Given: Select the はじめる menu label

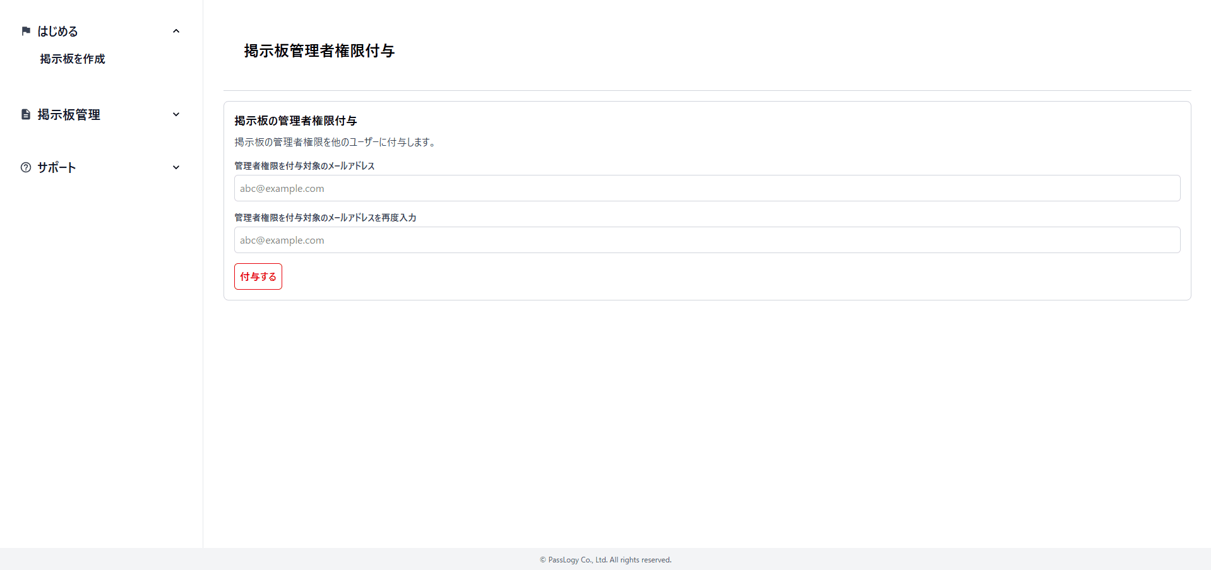Looking at the screenshot, I should click(57, 31).
